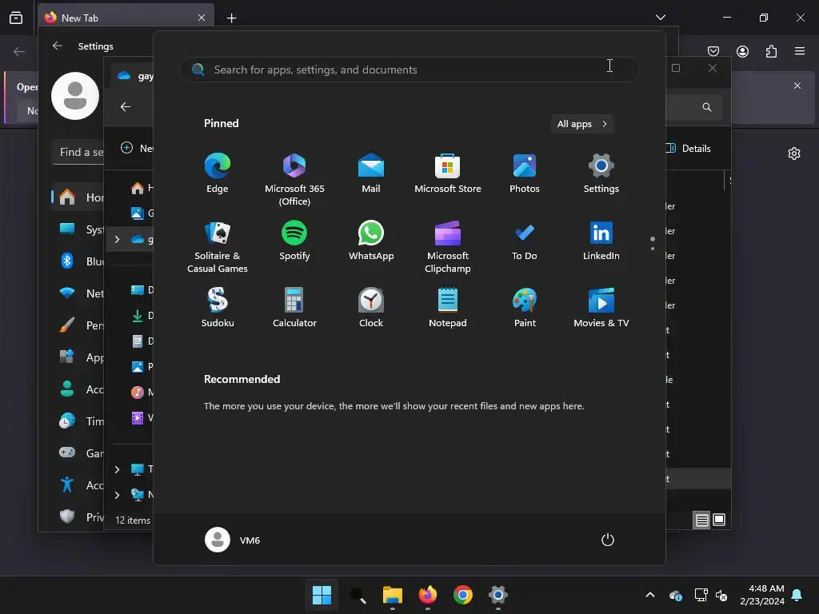
Task: Open File Explorer from the taskbar
Action: (392, 595)
